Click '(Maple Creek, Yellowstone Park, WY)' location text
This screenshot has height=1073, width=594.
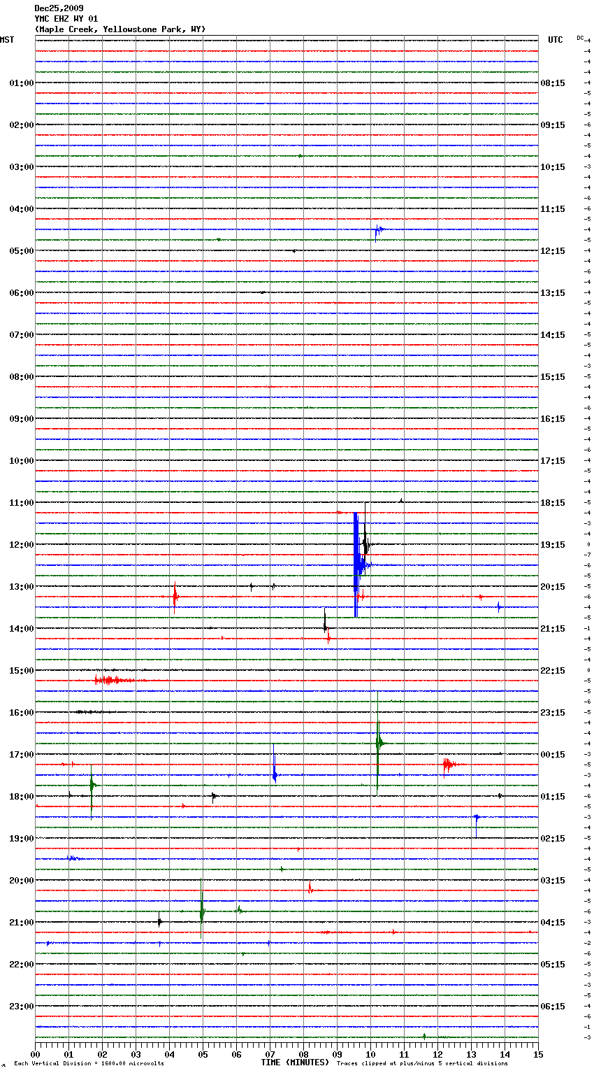(120, 29)
